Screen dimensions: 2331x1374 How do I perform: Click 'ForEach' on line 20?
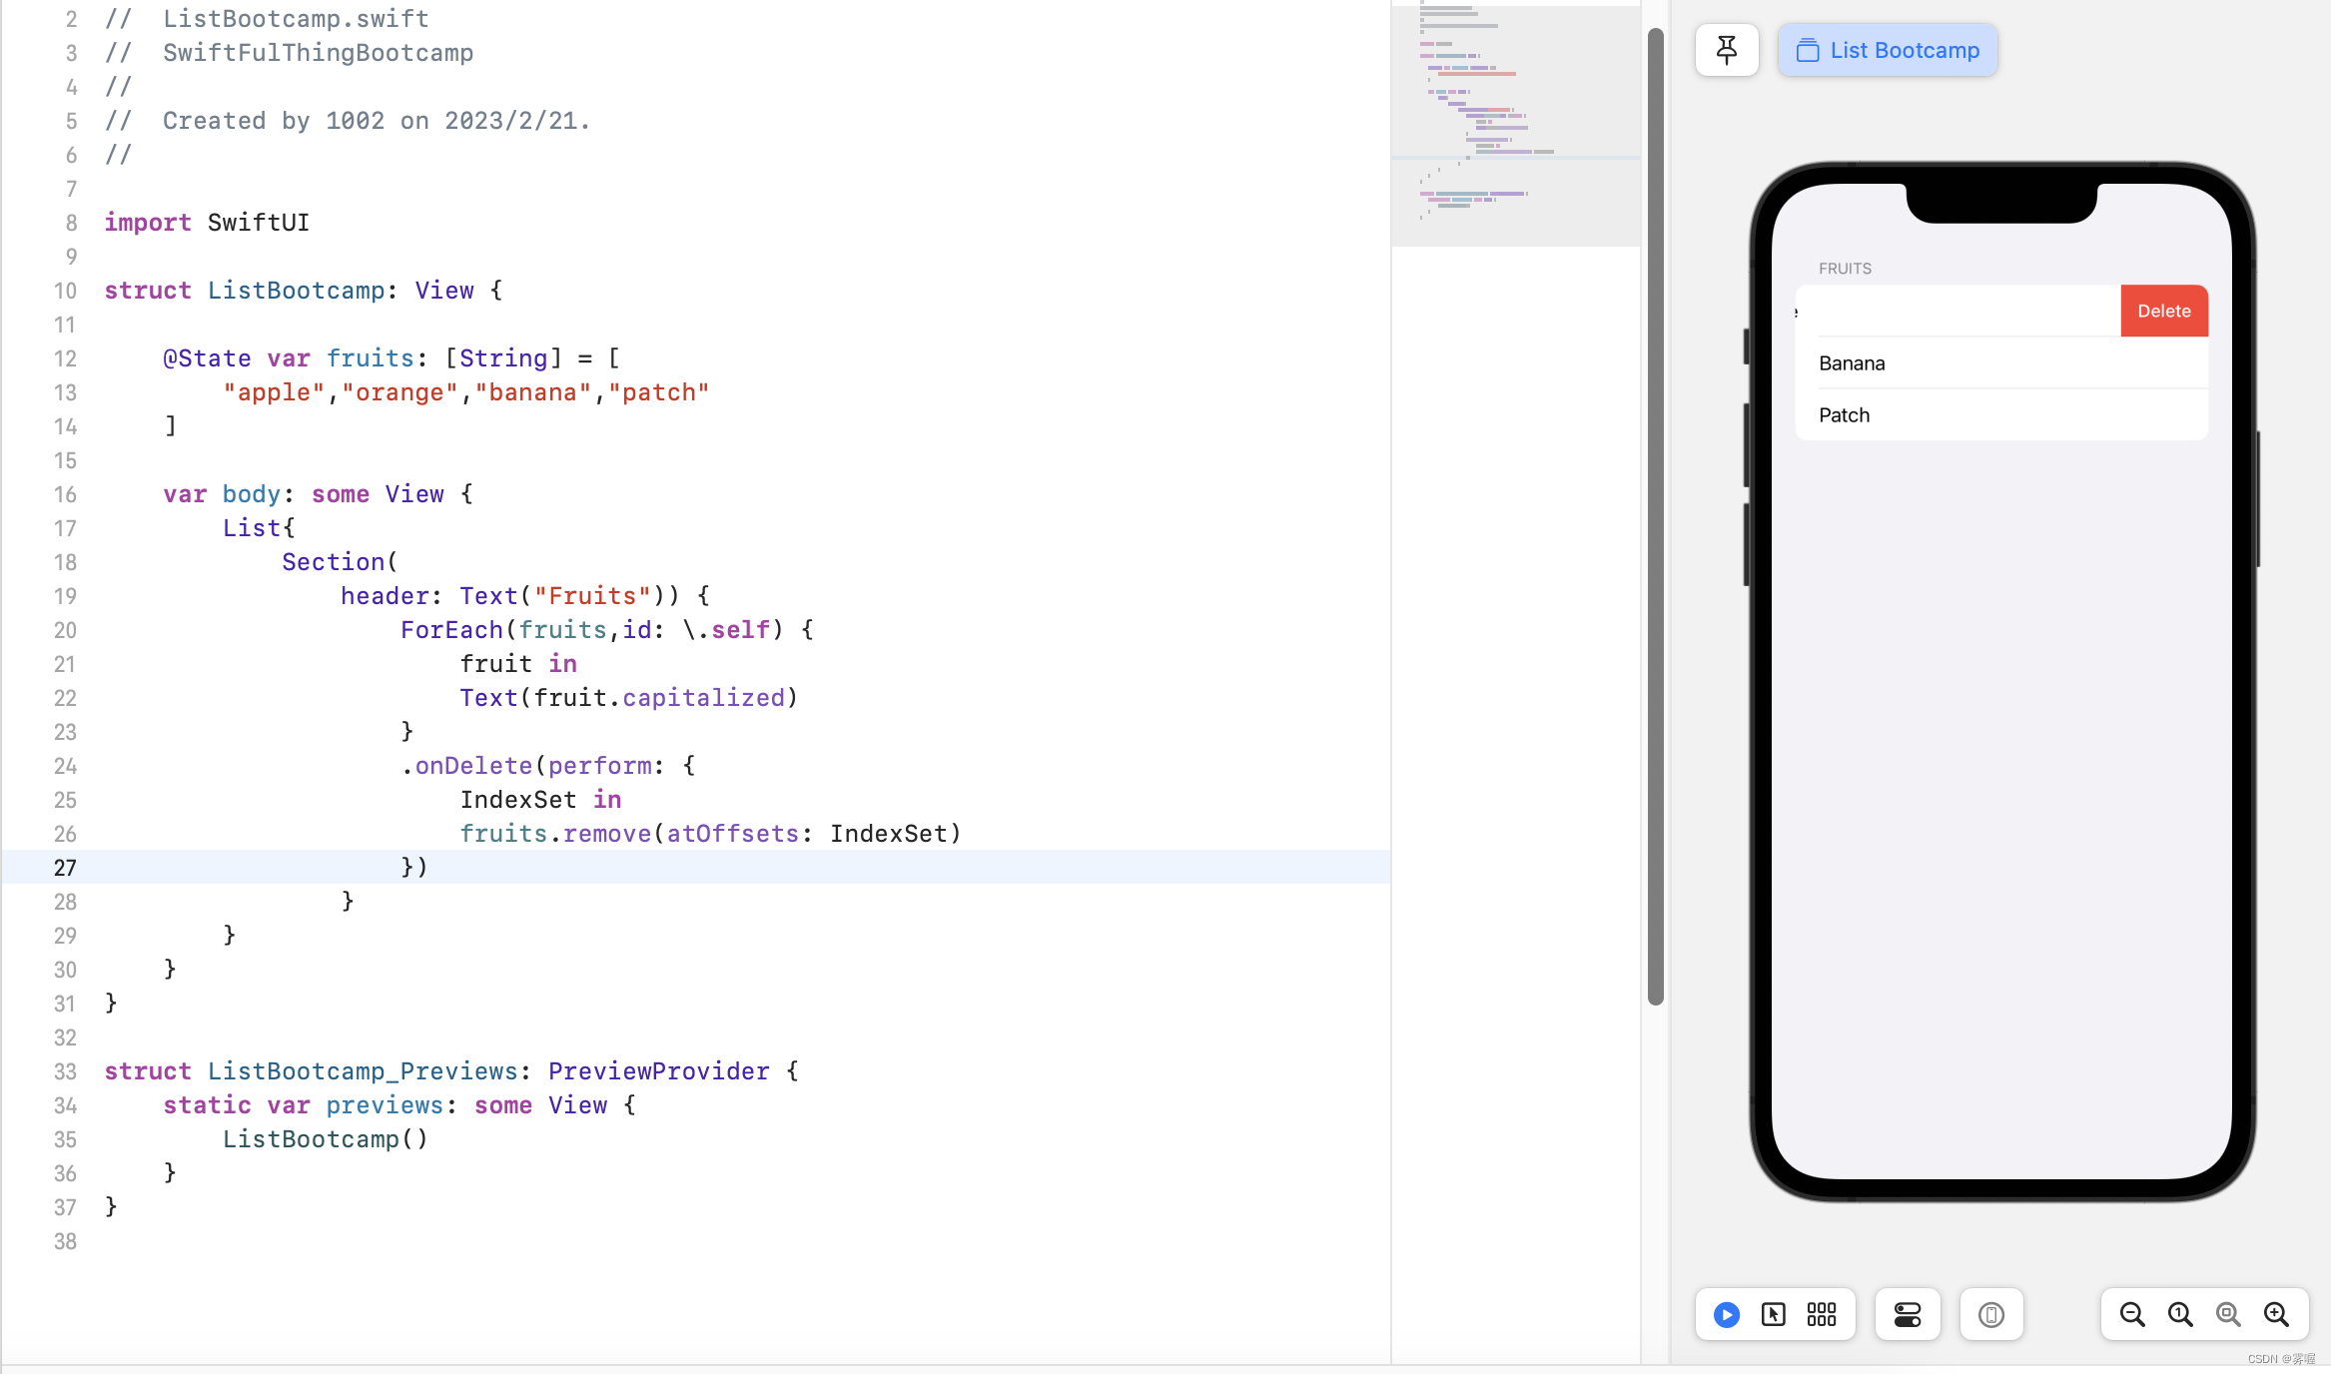tap(451, 630)
